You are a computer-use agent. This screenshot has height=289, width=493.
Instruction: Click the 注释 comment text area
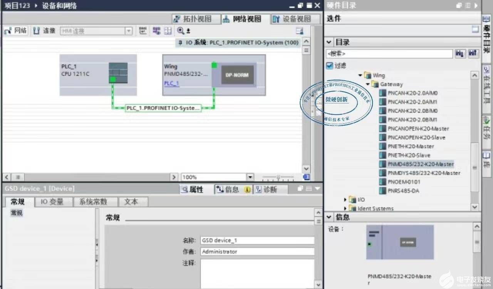coord(257,274)
